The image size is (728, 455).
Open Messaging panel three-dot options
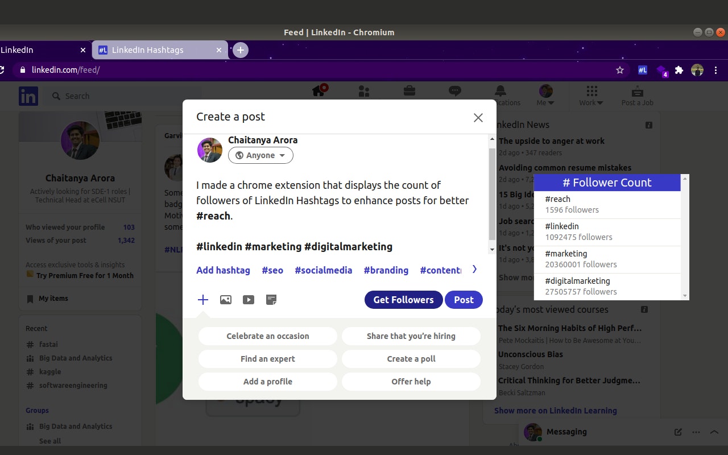(696, 432)
